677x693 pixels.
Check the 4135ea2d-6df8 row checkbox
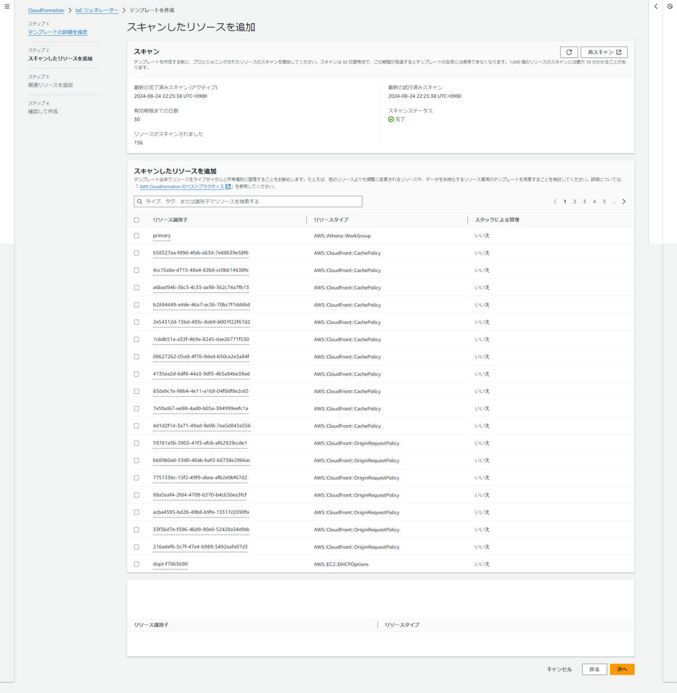137,374
